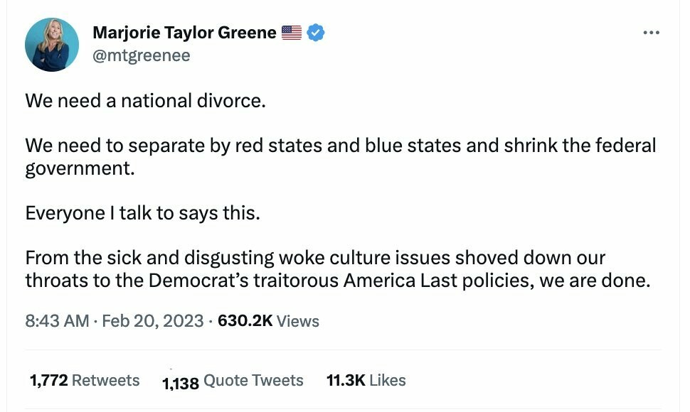
Task: Click the "Everyone I talk to says this." line
Action: (x=142, y=212)
